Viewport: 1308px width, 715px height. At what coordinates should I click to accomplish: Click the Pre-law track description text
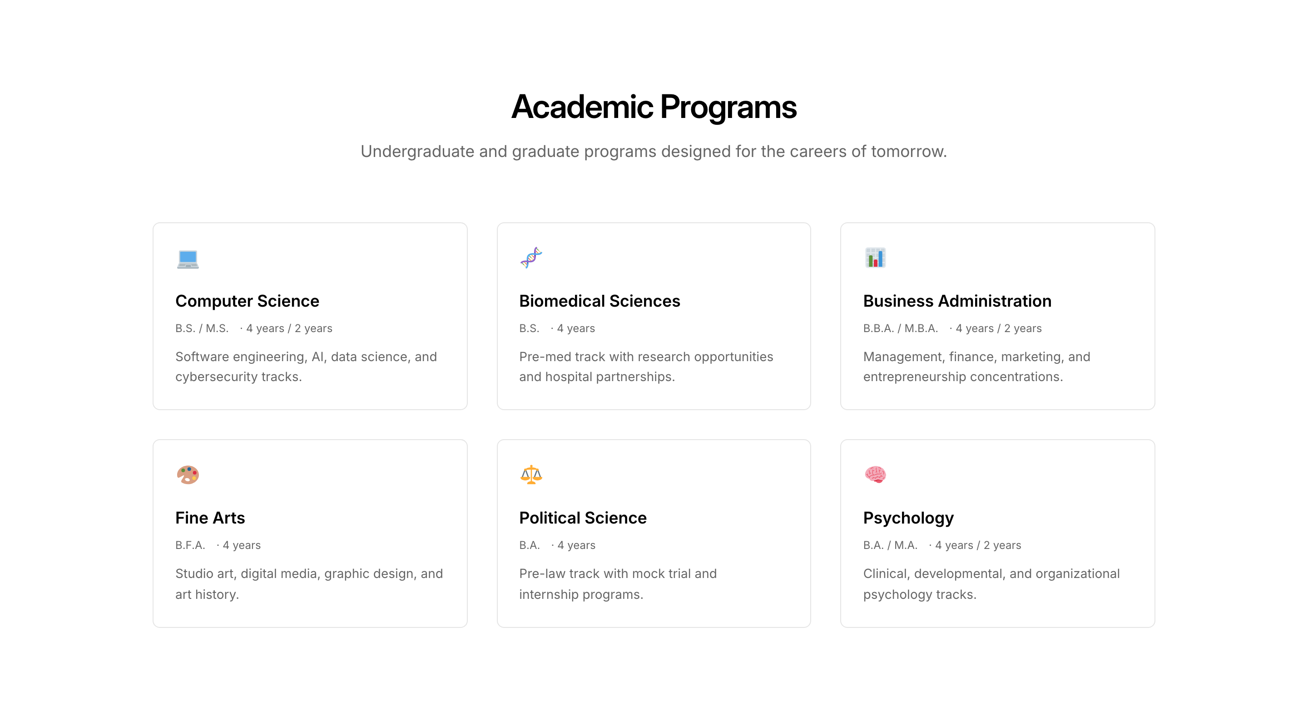pos(618,584)
